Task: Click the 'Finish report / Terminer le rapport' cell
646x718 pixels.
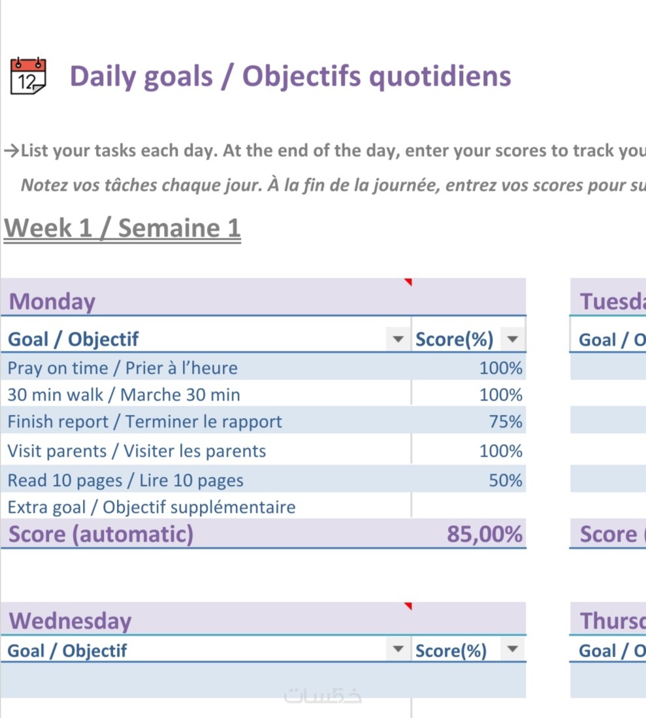Action: 145,421
